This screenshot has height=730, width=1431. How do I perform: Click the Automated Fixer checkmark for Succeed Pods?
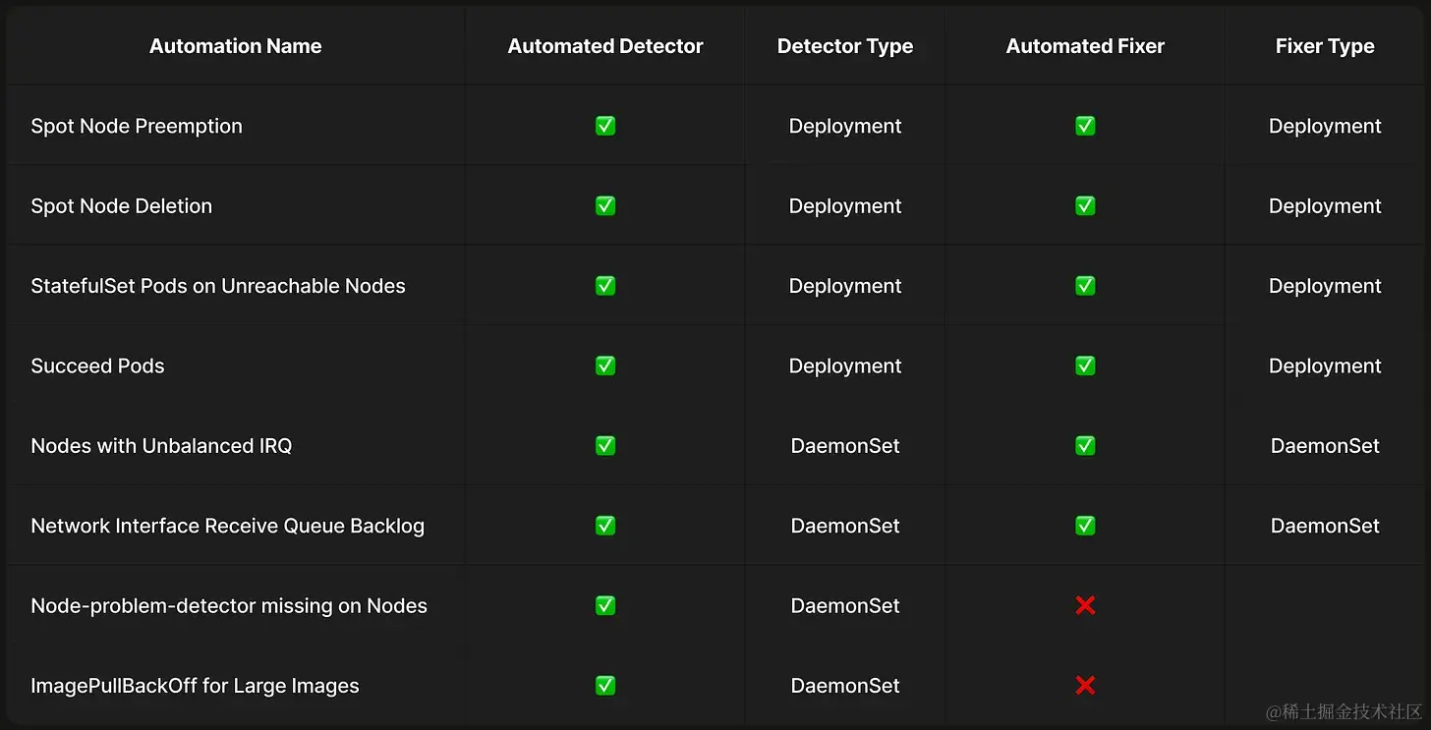(1085, 366)
